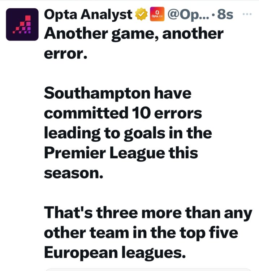Open the three-dot more options menu
The image size is (259, 271).
coord(247,14)
